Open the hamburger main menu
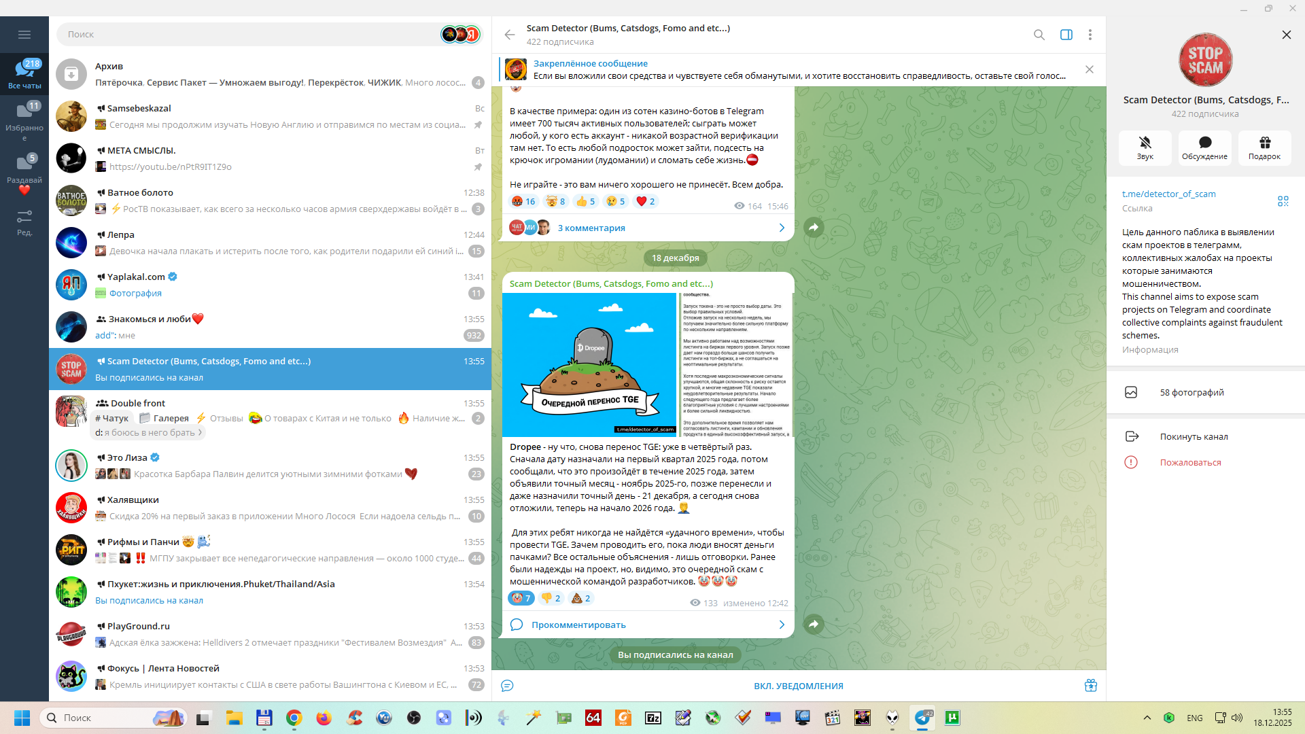1305x734 pixels. point(24,35)
